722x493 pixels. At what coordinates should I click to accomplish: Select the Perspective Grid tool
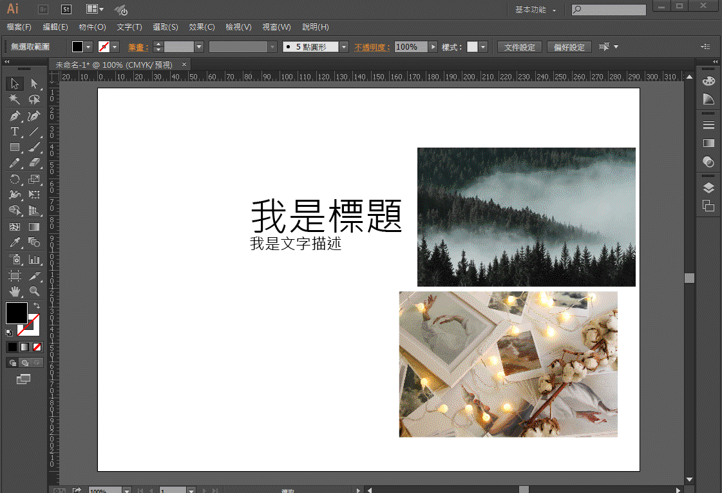[x=34, y=211]
